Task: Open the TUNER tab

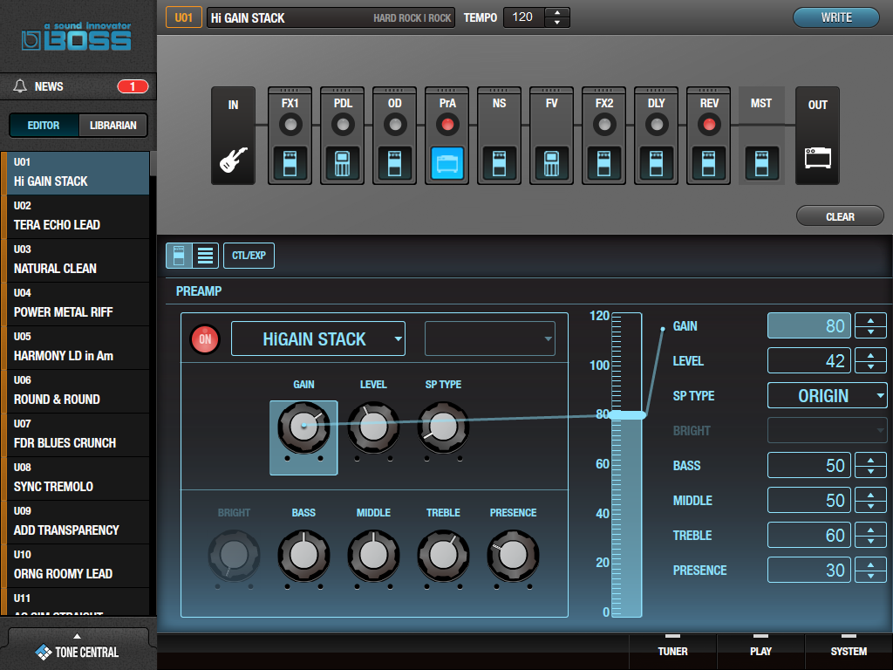Action: (672, 651)
